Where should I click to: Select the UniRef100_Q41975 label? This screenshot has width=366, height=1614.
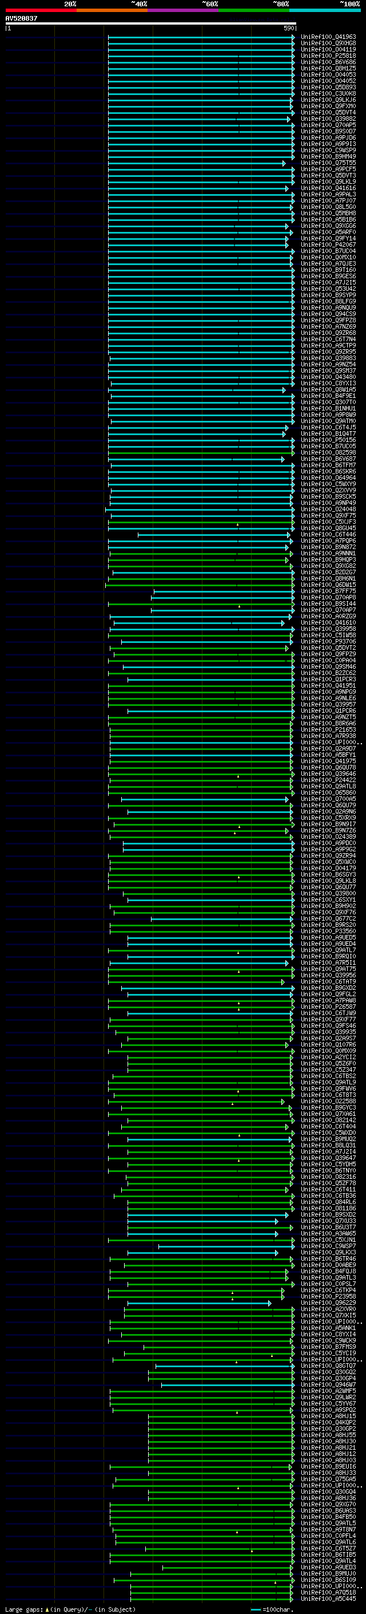pyautogui.click(x=328, y=761)
